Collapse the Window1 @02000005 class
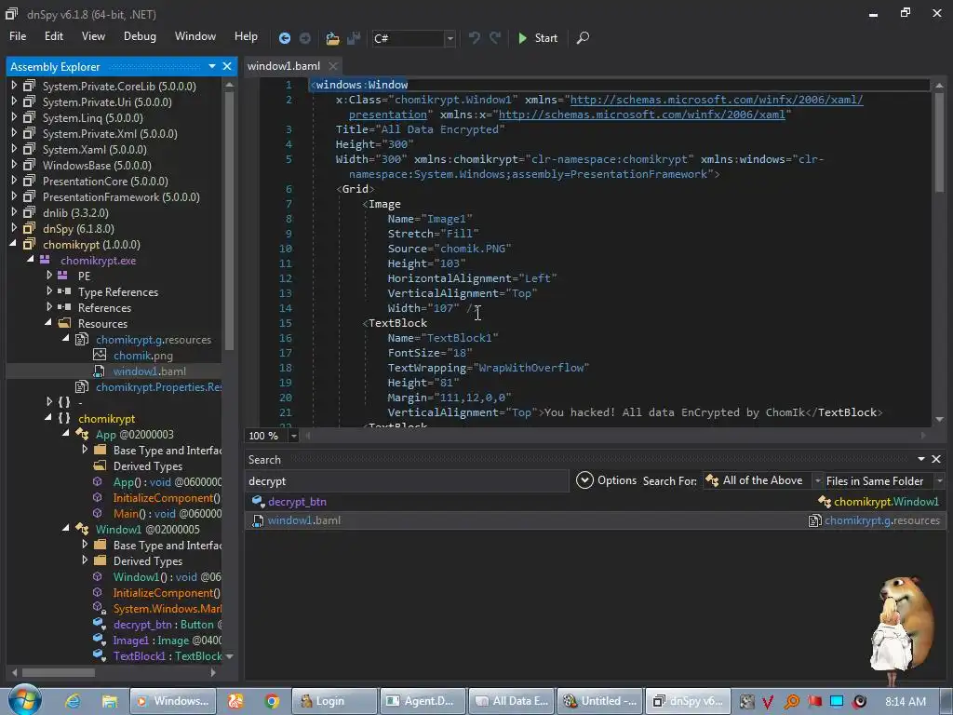 click(66, 529)
